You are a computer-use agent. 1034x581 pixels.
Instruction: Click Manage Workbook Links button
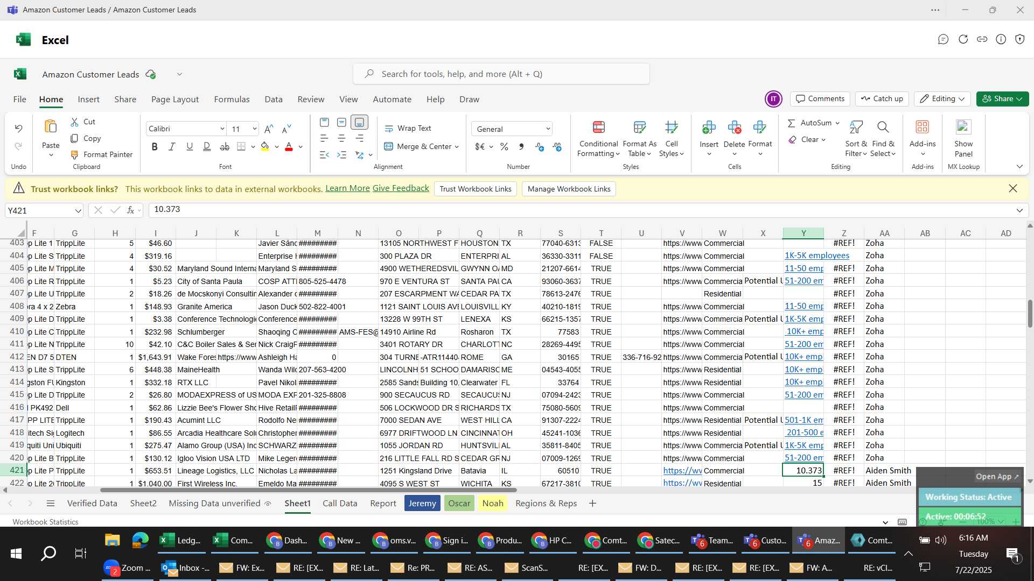(x=569, y=189)
